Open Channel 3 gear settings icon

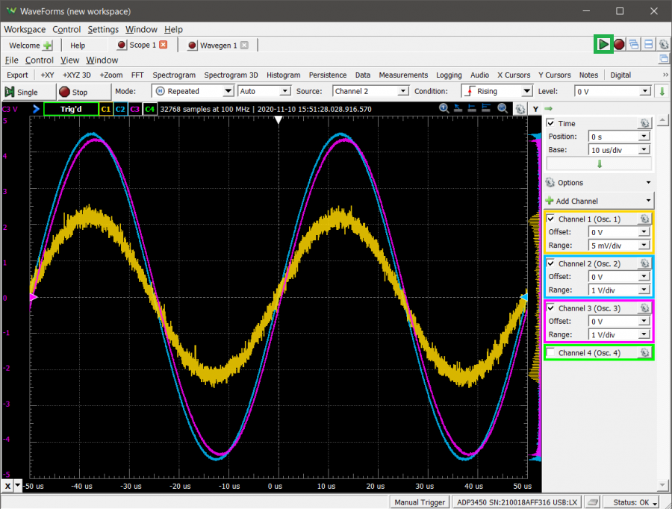pos(644,308)
